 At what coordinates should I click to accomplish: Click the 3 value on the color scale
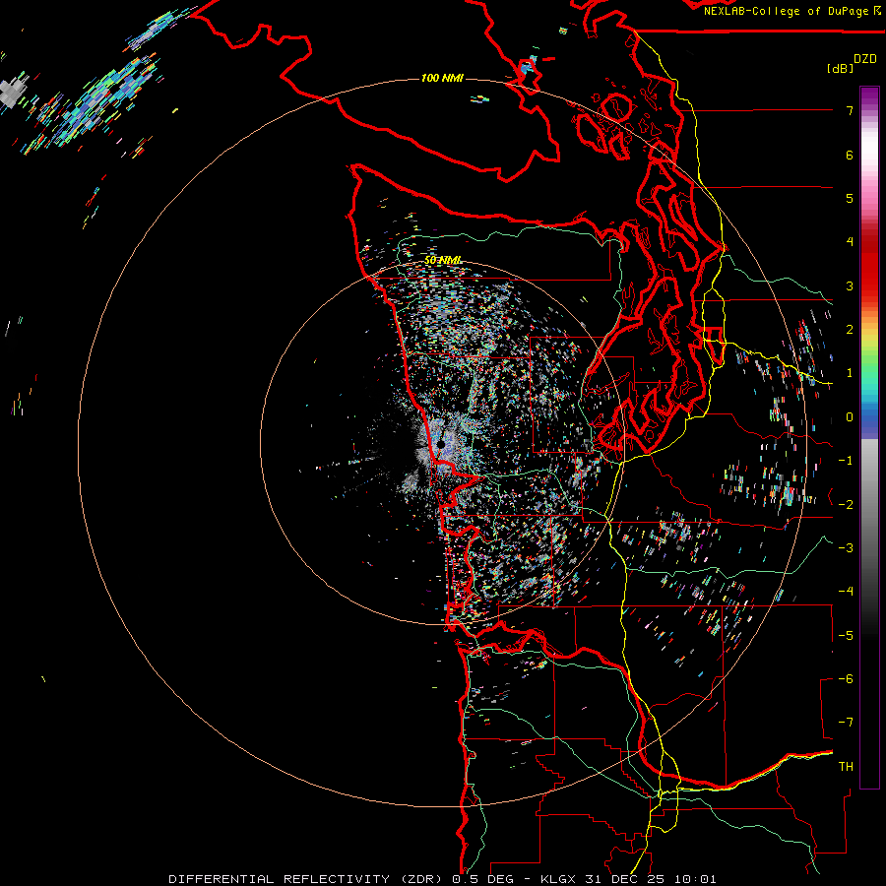850,285
